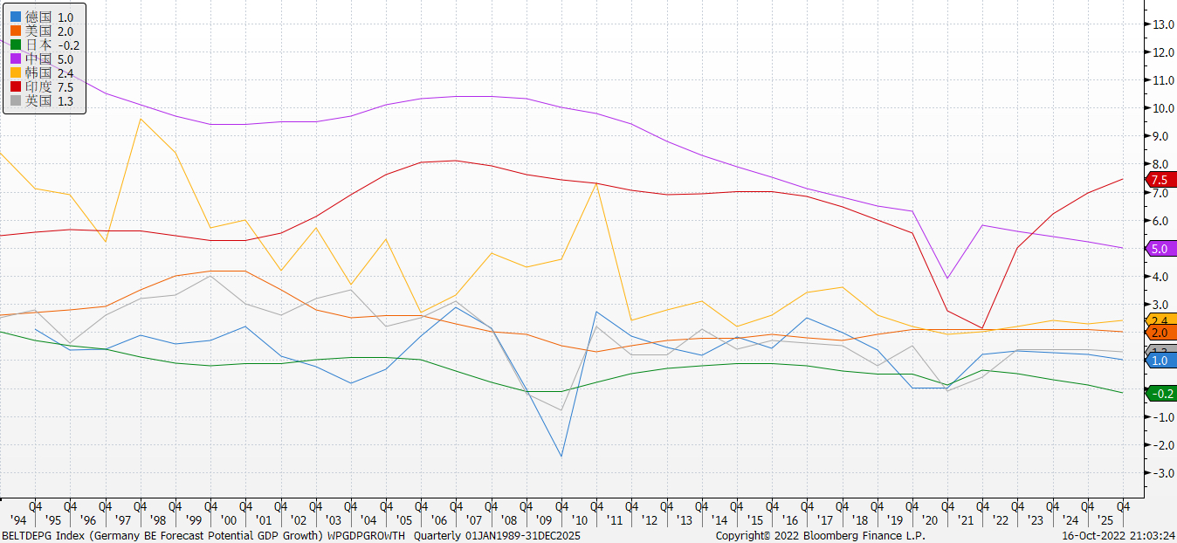The height and width of the screenshot is (543, 1177).
Task: Click the yellow 韩国 legend swatch
Action: [x=15, y=73]
